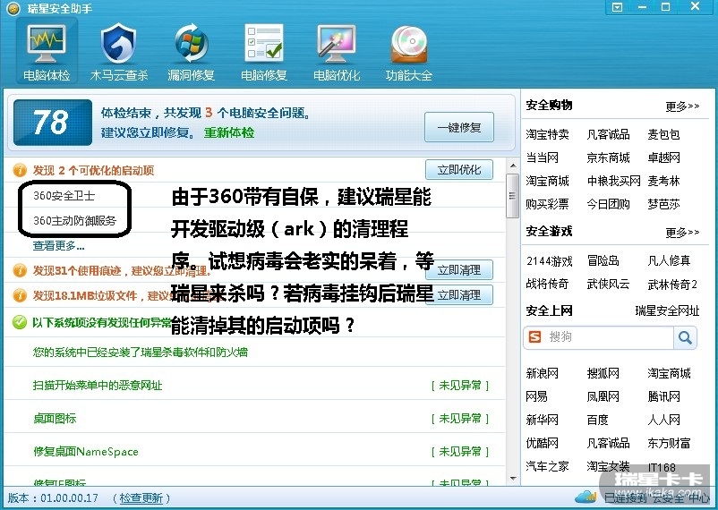
Task: Open the 武林传奇2 game link
Action: coord(672,285)
